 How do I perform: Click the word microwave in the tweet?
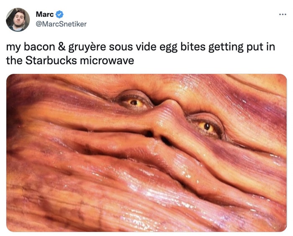click(x=107, y=61)
